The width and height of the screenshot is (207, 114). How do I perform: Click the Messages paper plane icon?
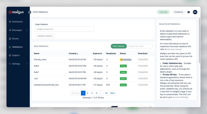tap(10, 30)
